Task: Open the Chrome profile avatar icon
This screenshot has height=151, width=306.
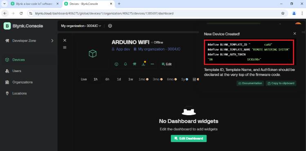Action: [294, 13]
